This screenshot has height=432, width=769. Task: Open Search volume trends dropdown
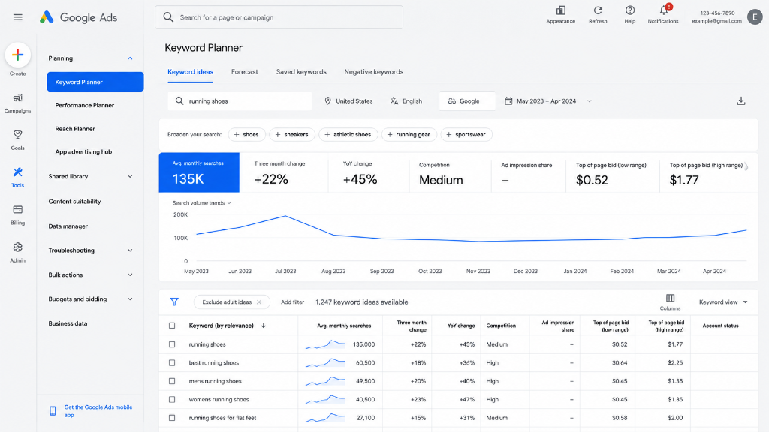[x=201, y=202]
